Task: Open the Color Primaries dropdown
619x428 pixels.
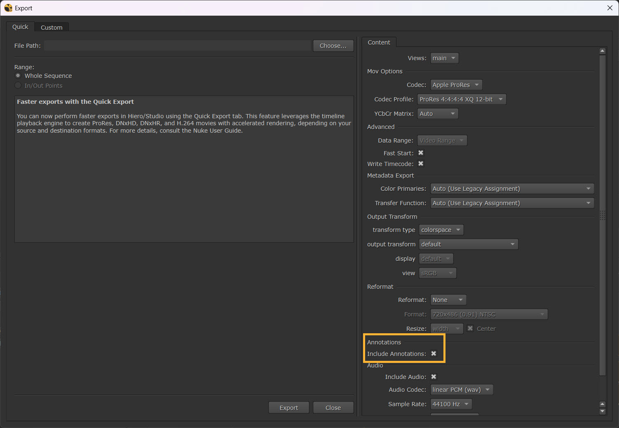Action: click(511, 189)
